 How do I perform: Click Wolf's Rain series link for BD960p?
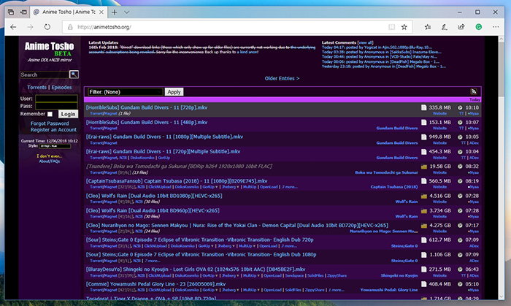coord(407,216)
